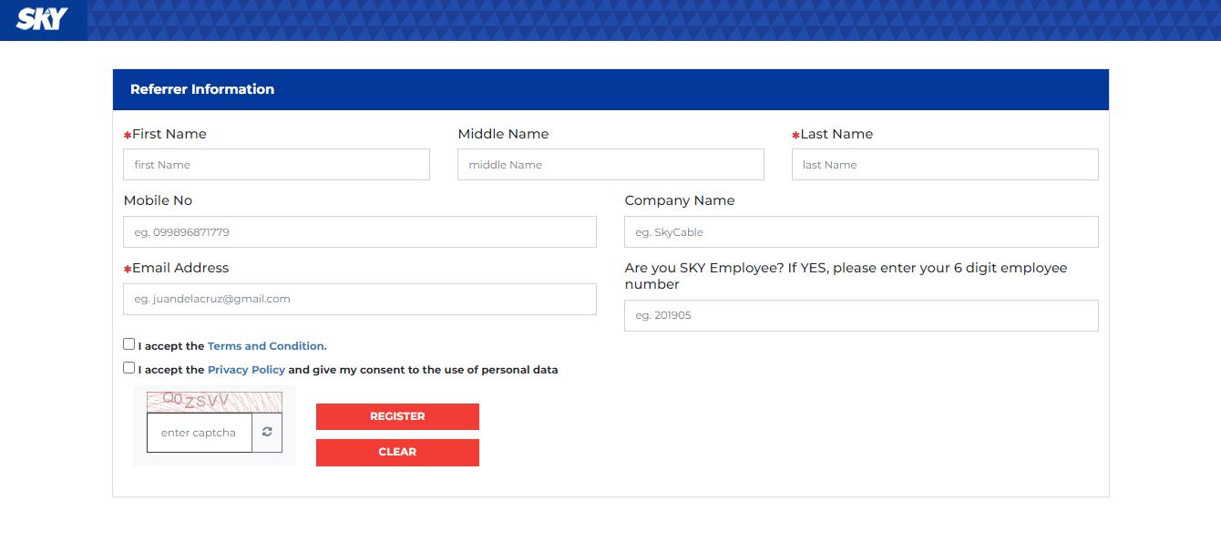This screenshot has height=542, width=1221.
Task: Tick the Privacy Policy consent checkbox
Action: [128, 368]
